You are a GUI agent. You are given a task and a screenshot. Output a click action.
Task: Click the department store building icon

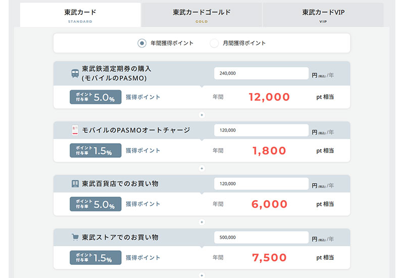point(75,183)
